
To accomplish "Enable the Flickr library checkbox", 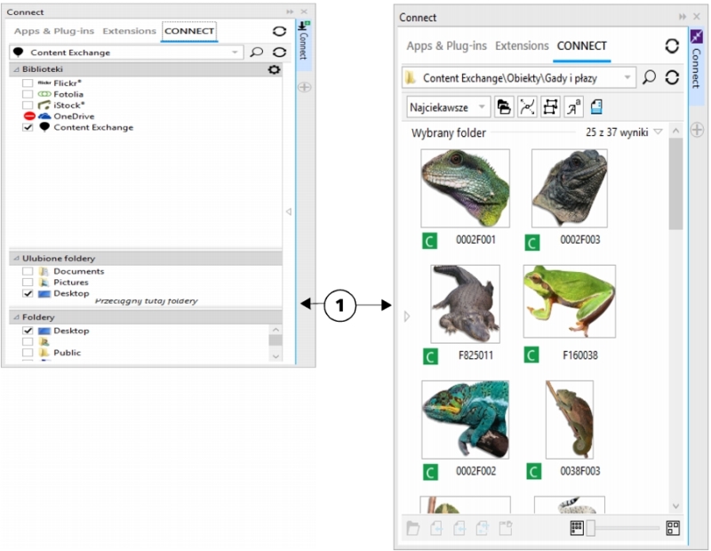I will coord(28,83).
